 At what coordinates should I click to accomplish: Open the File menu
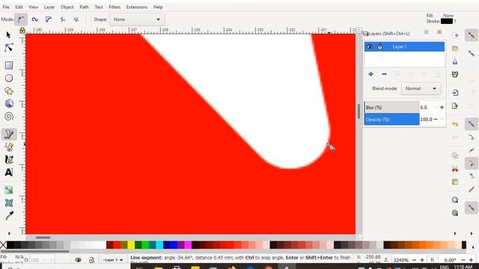point(6,7)
